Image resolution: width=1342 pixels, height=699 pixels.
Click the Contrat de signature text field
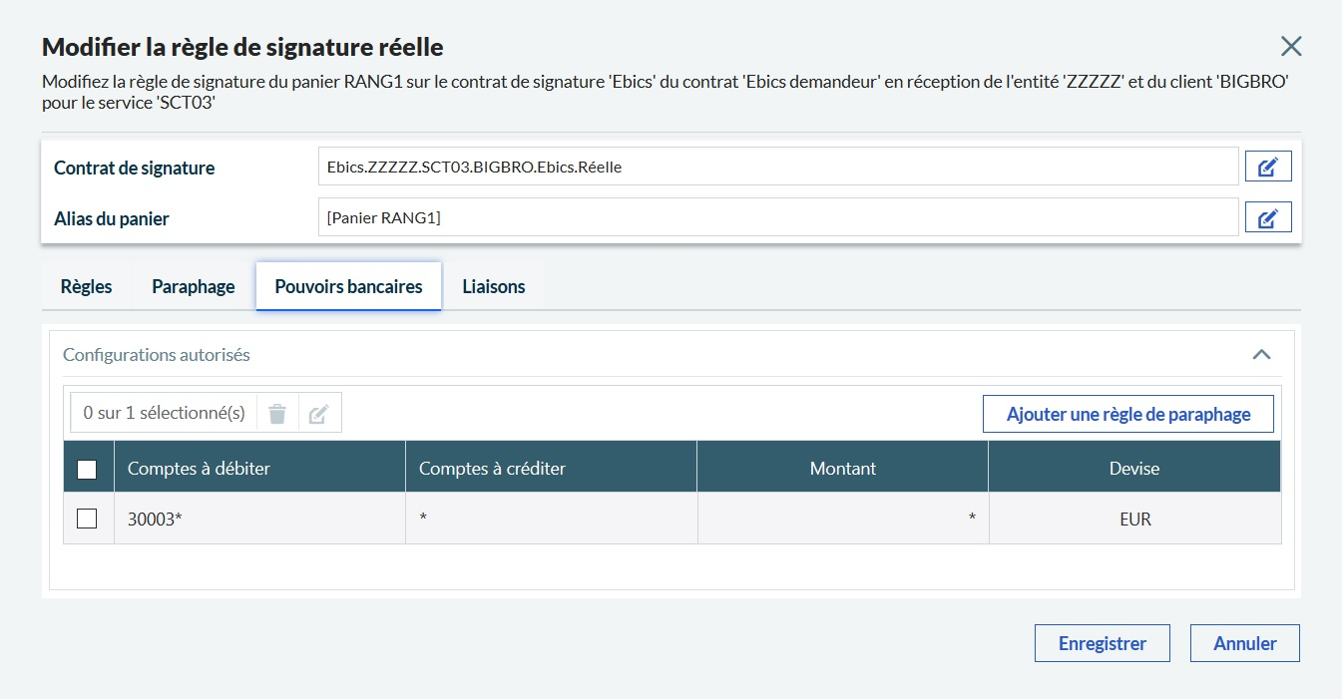point(777,167)
